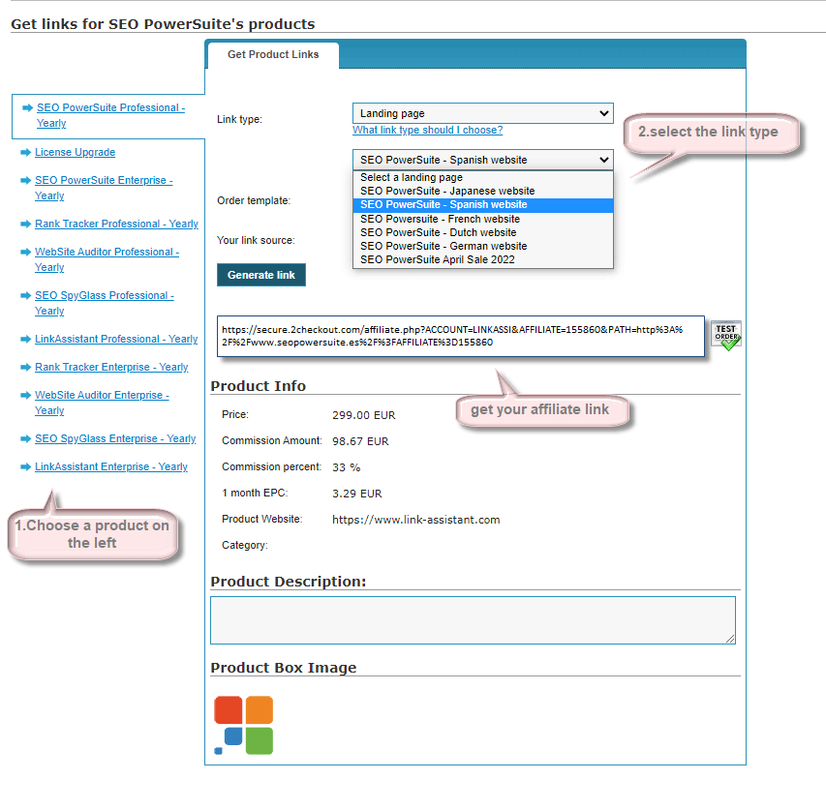The image size is (826, 810).
Task: Click the Generate link button
Action: click(x=261, y=275)
